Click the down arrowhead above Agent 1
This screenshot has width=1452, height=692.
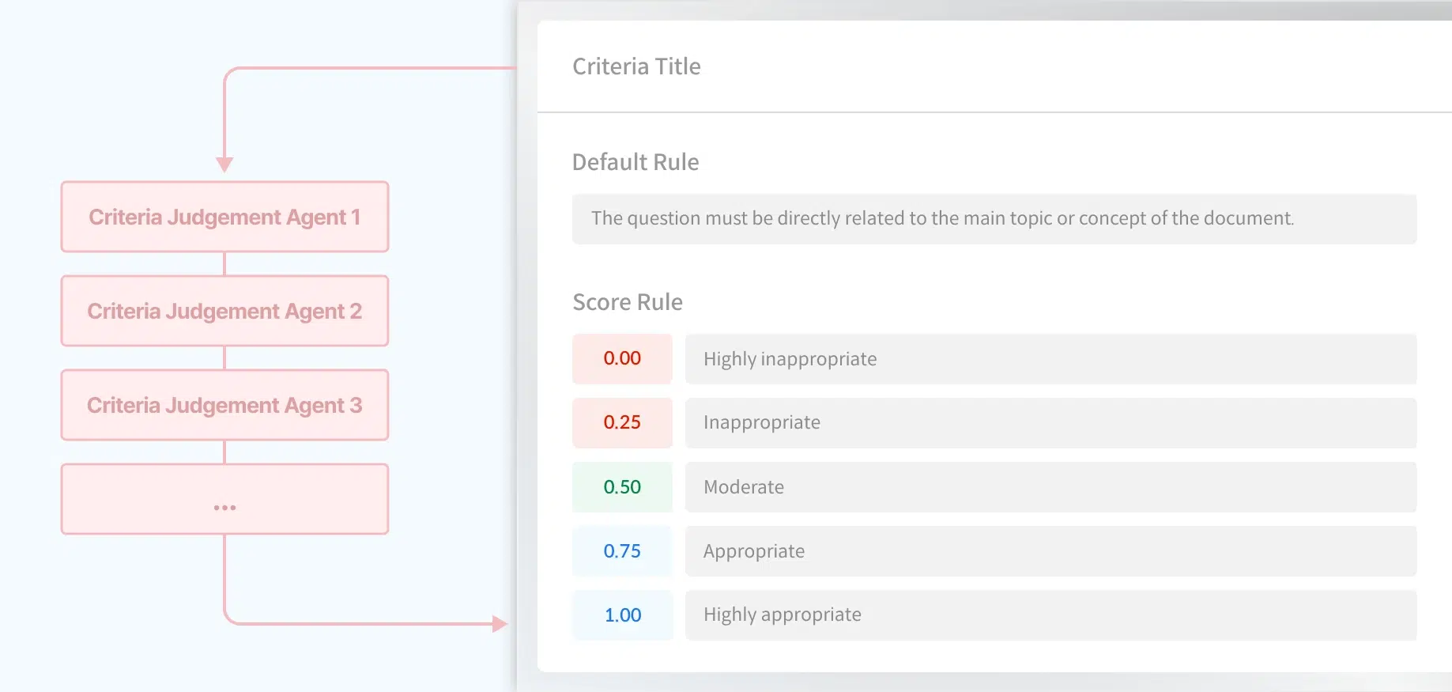point(224,164)
